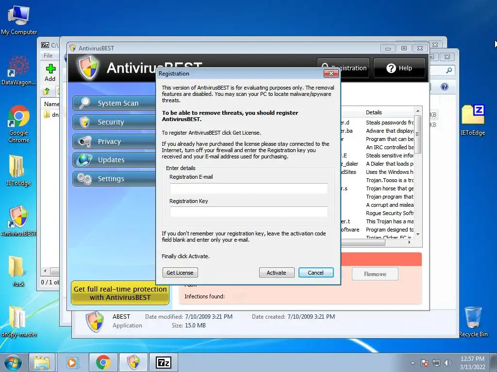497x372 pixels.
Task: Switch to AntivirusBEST taskbar button
Action: coord(133,362)
